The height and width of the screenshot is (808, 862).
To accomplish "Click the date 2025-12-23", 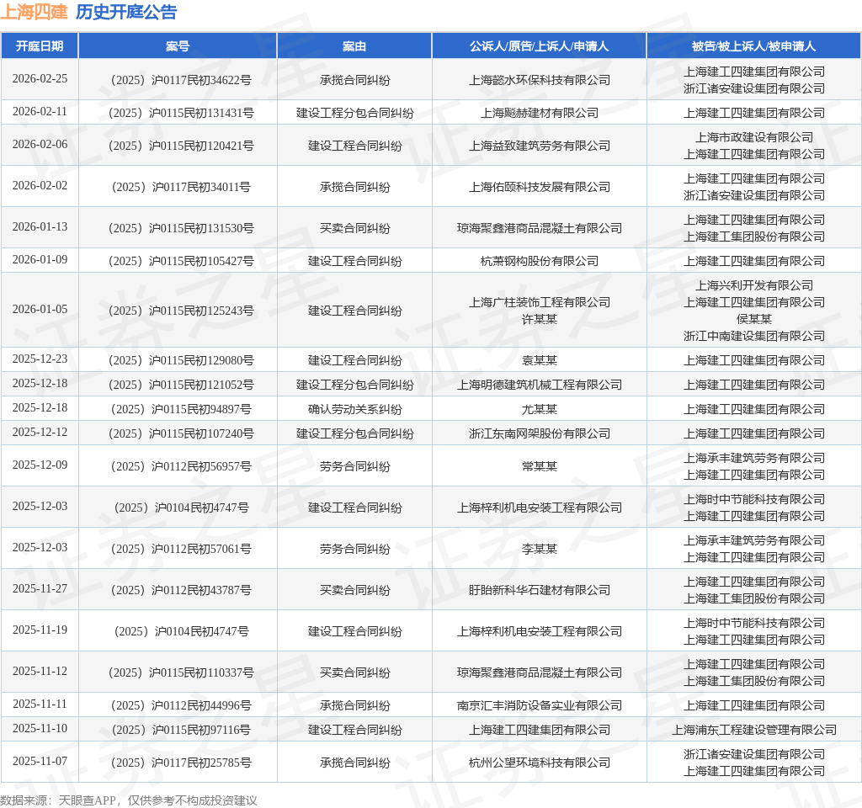I will coord(40,359).
